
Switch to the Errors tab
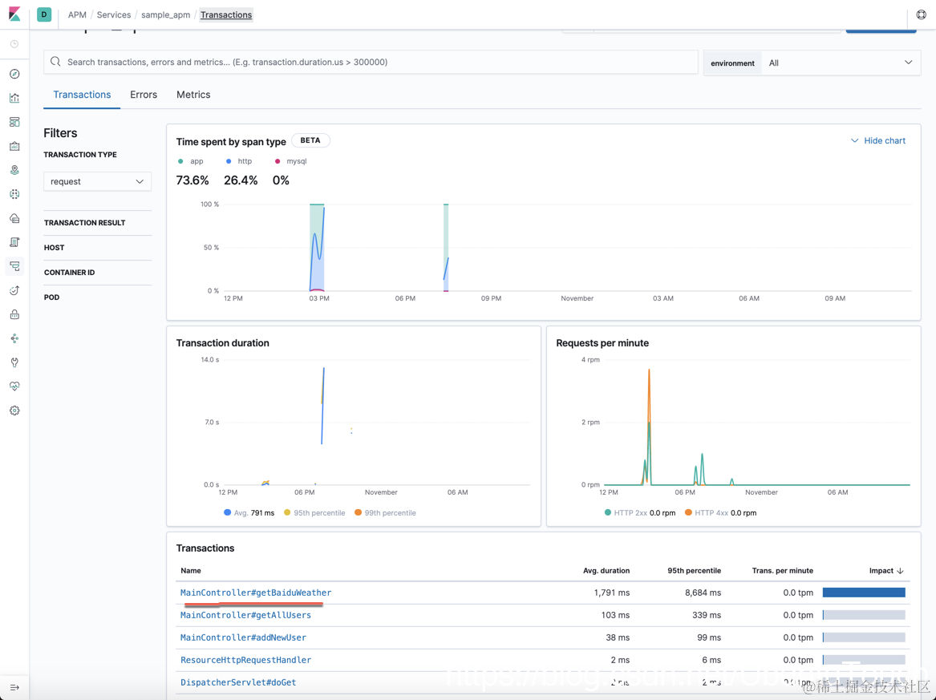tap(144, 95)
